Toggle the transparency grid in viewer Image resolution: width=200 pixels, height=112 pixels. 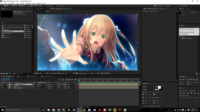click(x=77, y=73)
